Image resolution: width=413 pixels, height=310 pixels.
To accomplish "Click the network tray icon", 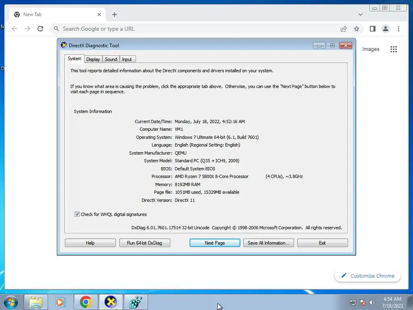I will pyautogui.click(x=353, y=302).
